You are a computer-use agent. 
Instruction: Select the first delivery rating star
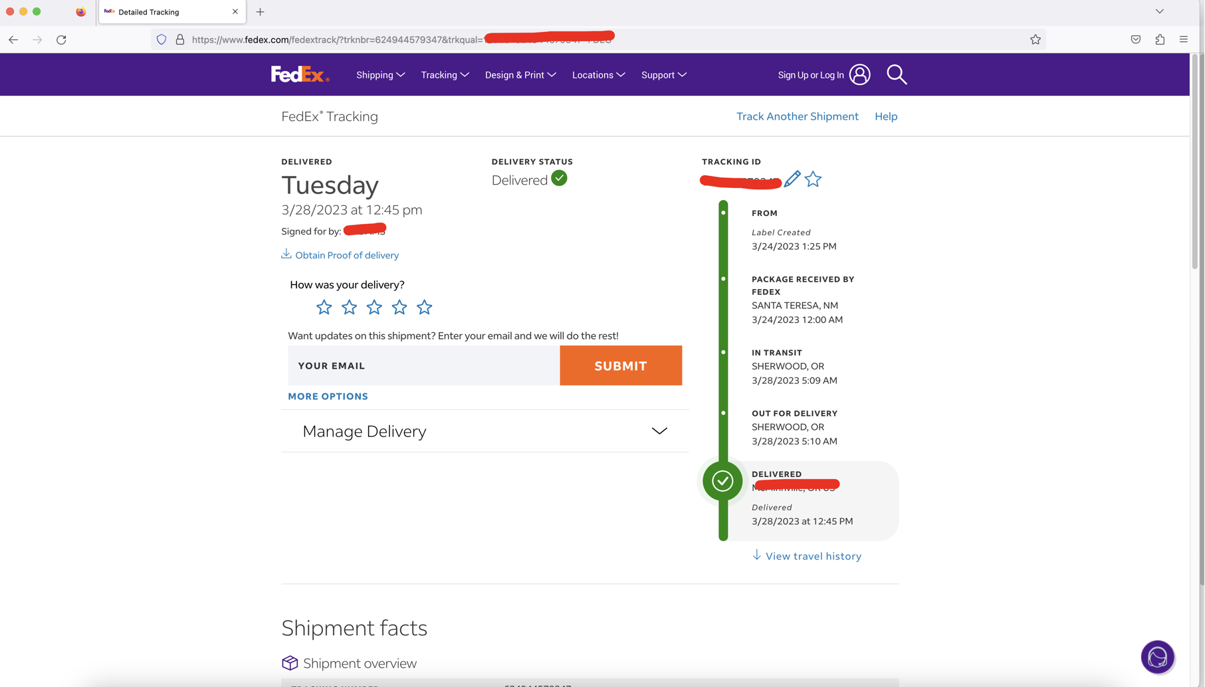point(324,307)
